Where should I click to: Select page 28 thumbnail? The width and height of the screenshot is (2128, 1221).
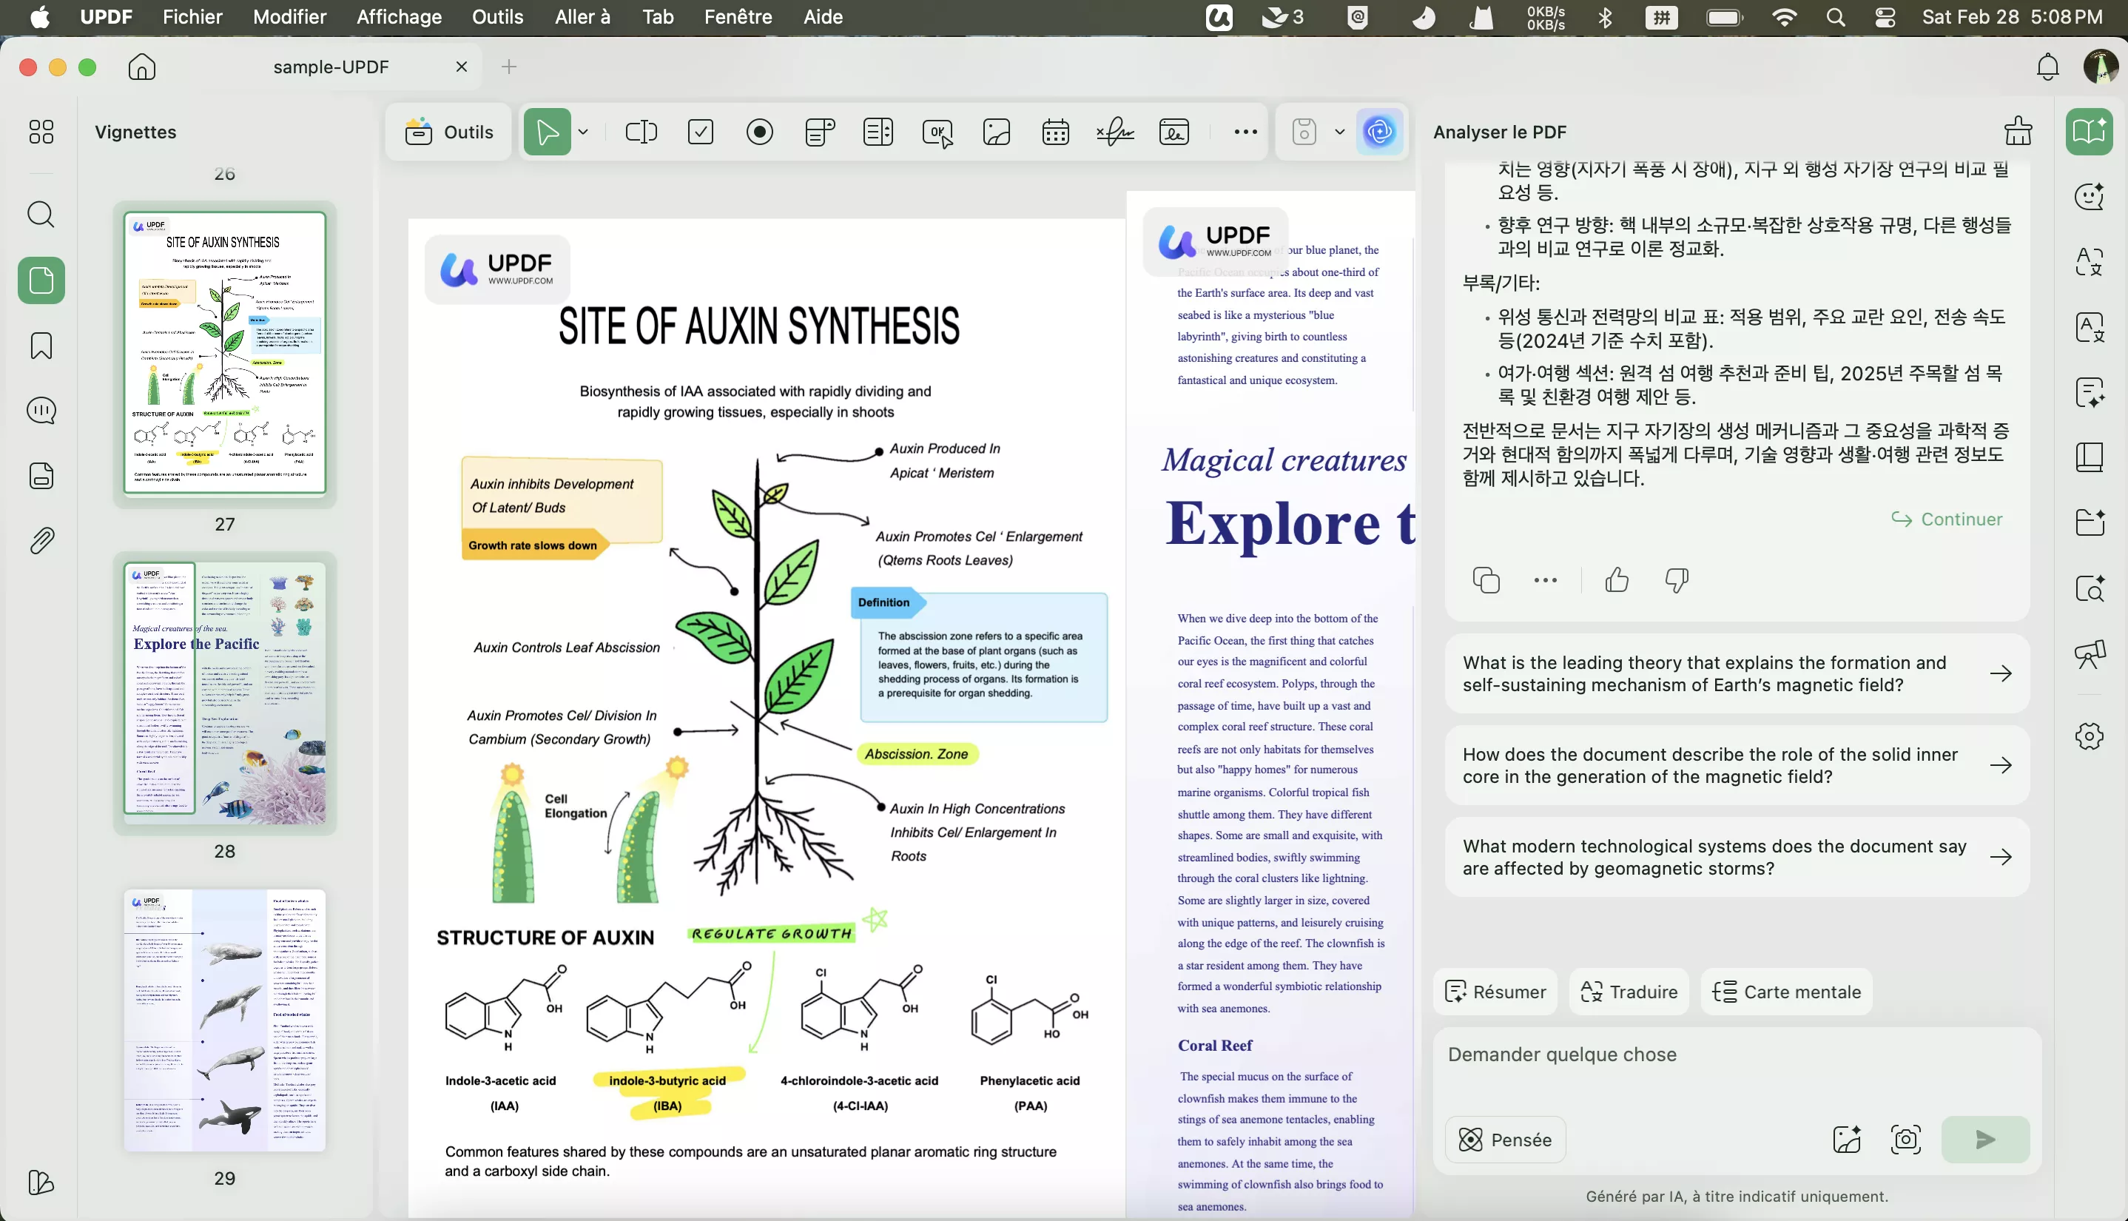point(225,692)
